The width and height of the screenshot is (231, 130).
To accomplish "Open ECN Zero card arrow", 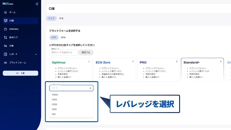I will coord(133,62).
